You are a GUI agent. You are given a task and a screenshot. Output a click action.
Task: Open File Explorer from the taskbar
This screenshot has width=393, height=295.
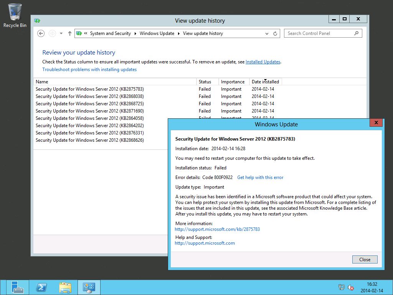[x=65, y=287]
